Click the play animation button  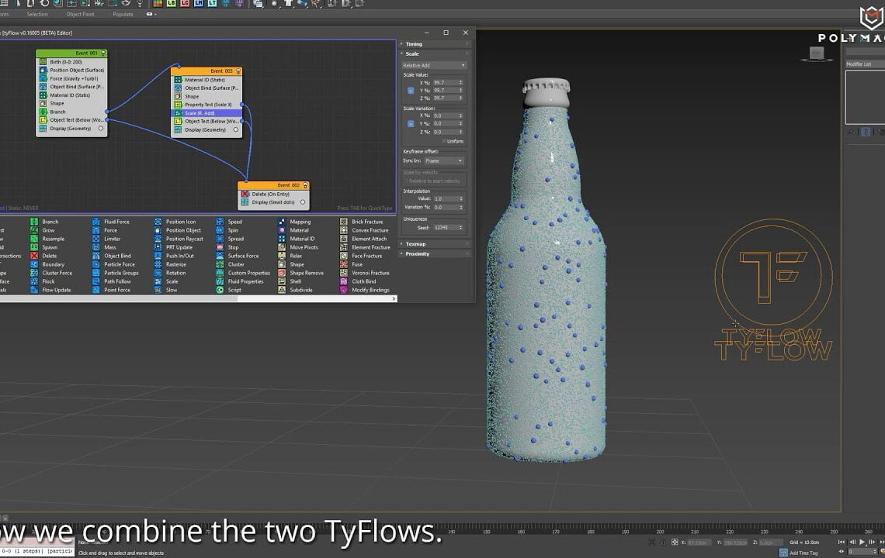[x=862, y=542]
